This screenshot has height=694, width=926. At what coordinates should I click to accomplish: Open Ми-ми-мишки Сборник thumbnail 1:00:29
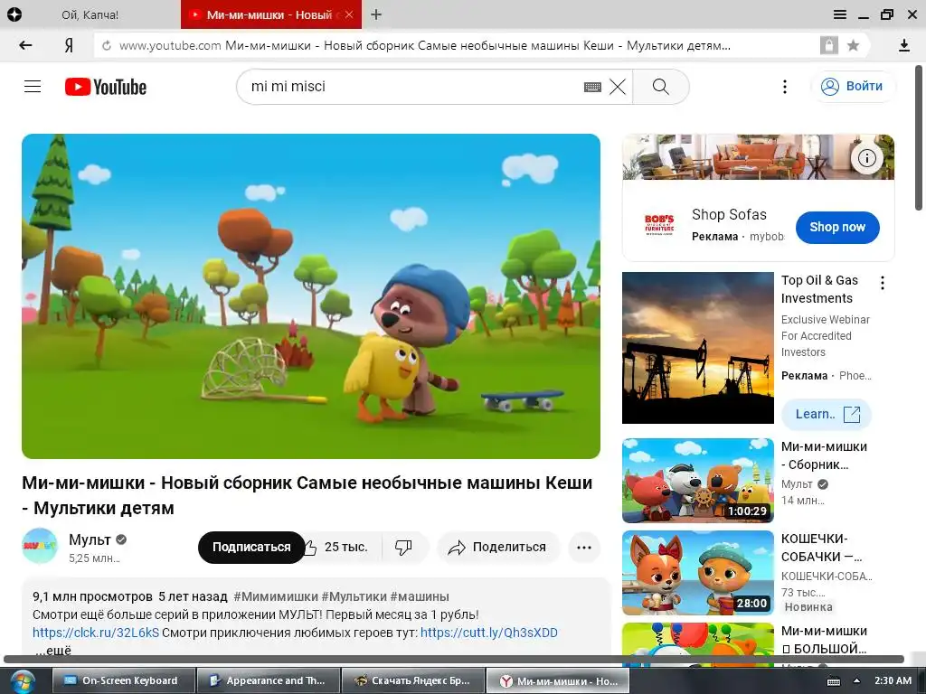pyautogui.click(x=697, y=481)
